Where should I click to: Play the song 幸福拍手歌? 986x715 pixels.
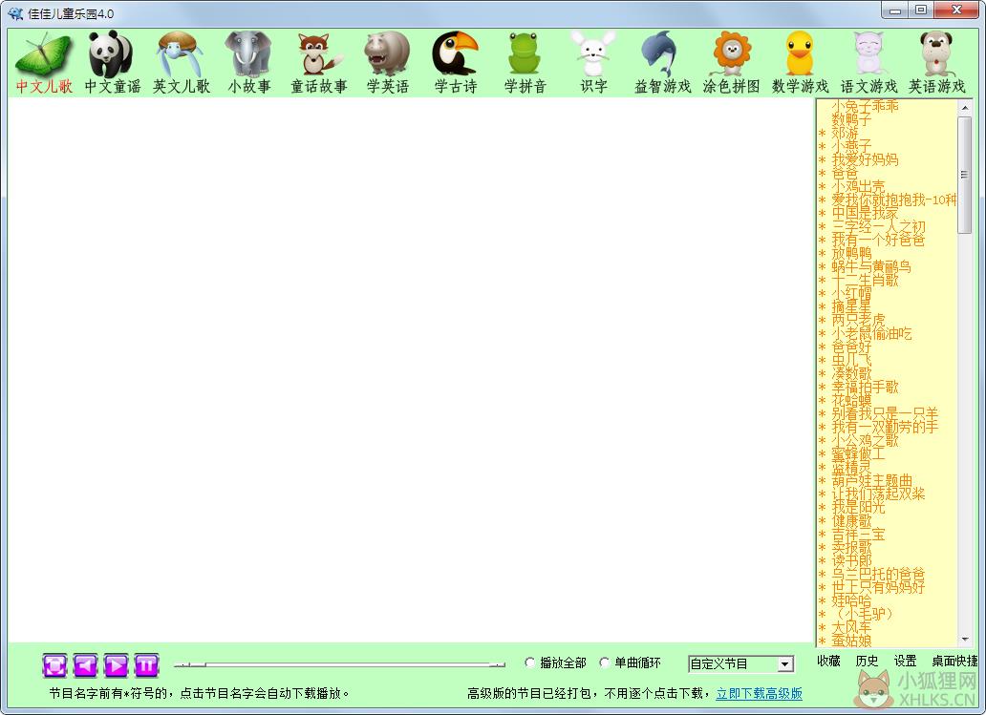click(865, 387)
